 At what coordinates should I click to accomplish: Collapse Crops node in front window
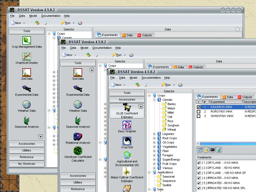tap(149, 95)
